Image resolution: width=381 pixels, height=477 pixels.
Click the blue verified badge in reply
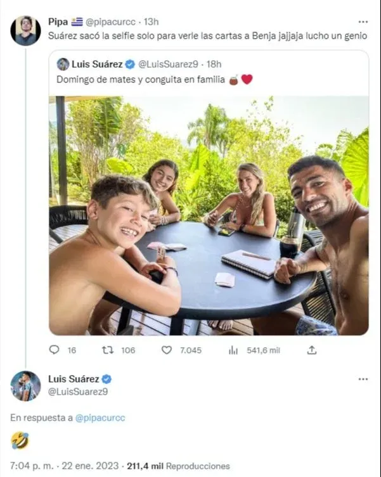107,379
